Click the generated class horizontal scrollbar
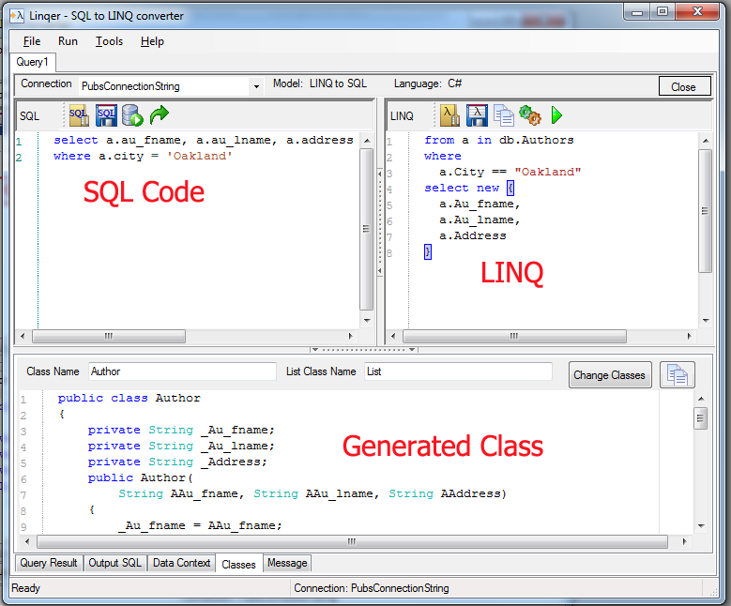Image resolution: width=731 pixels, height=606 pixels. tap(352, 541)
